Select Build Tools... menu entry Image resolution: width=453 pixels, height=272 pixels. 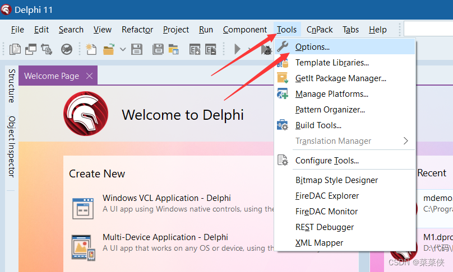[x=345, y=125]
